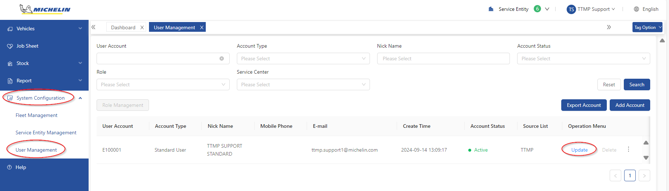The image size is (669, 191).
Task: Click the Add Account button
Action: pos(630,105)
